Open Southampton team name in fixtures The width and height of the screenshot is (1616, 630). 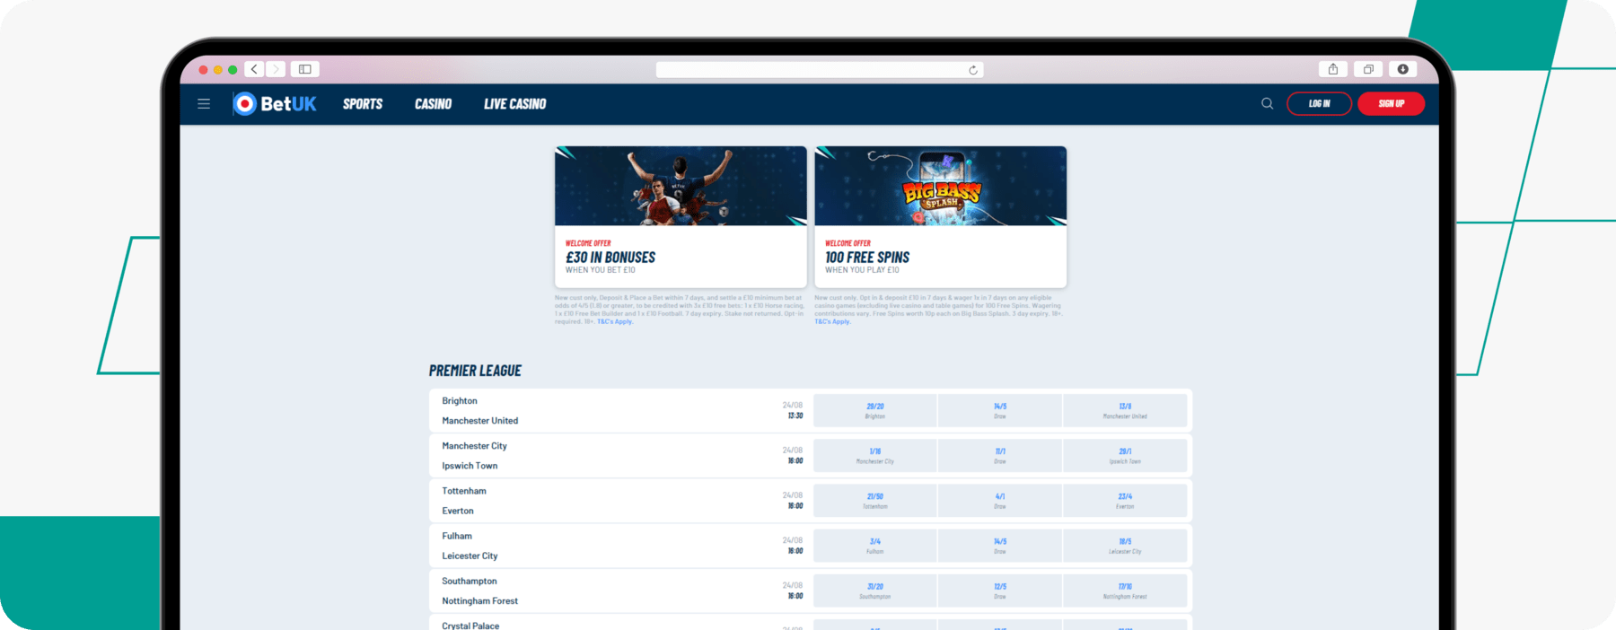470,582
